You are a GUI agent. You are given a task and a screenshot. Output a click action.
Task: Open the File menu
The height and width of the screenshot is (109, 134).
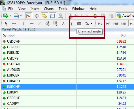[x=11, y=9]
